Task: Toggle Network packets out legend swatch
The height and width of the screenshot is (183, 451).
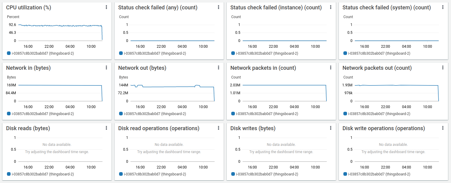Action: (345, 114)
